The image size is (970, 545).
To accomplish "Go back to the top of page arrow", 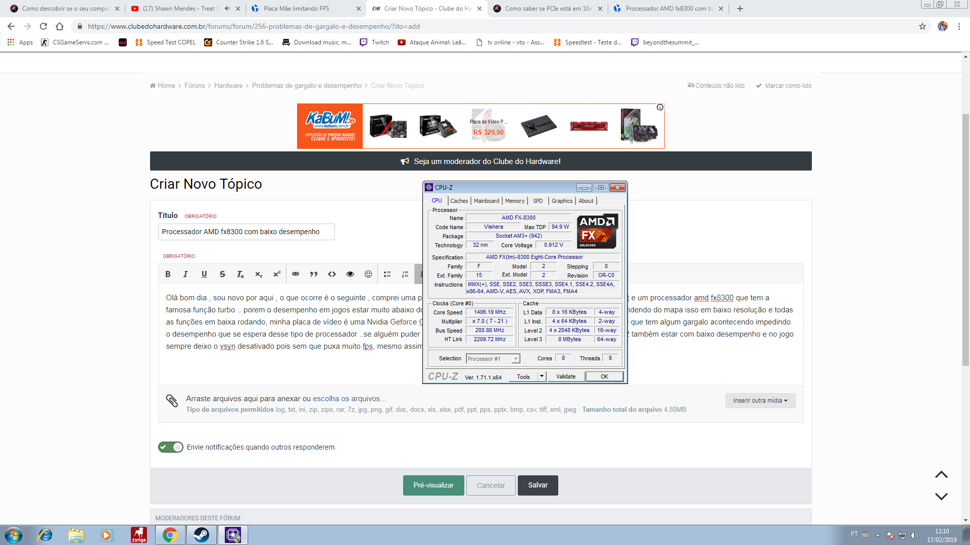I will click(941, 474).
